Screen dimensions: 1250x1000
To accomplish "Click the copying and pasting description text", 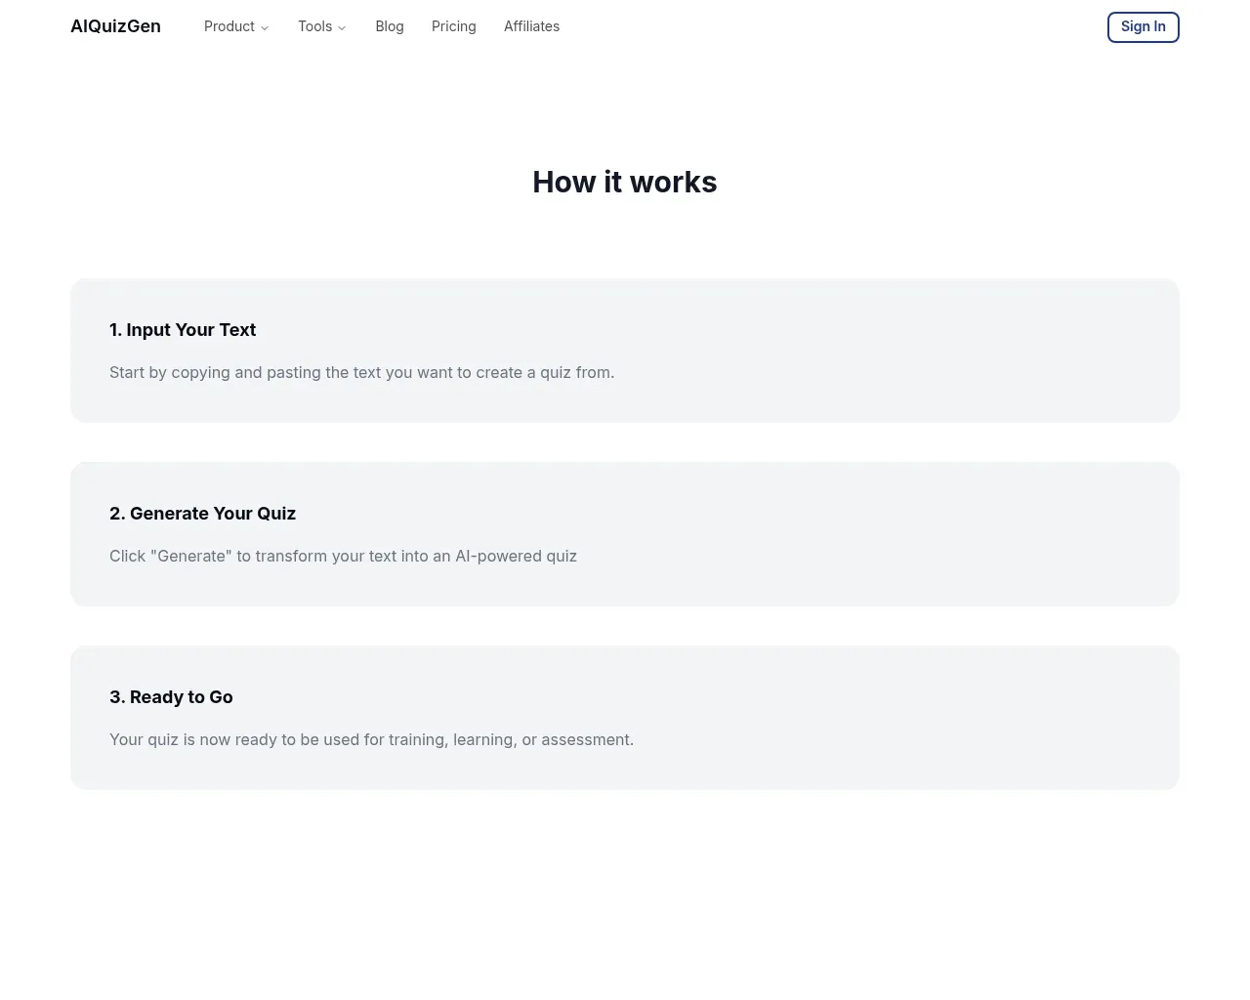I will 361,372.
